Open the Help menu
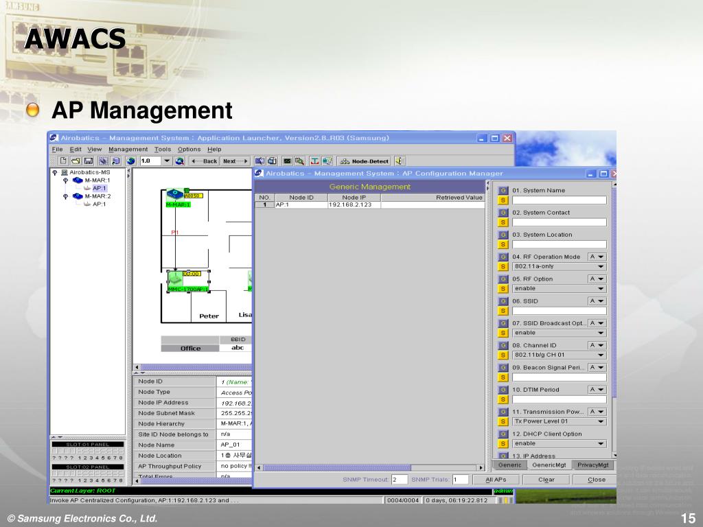The image size is (703, 527). [214, 149]
